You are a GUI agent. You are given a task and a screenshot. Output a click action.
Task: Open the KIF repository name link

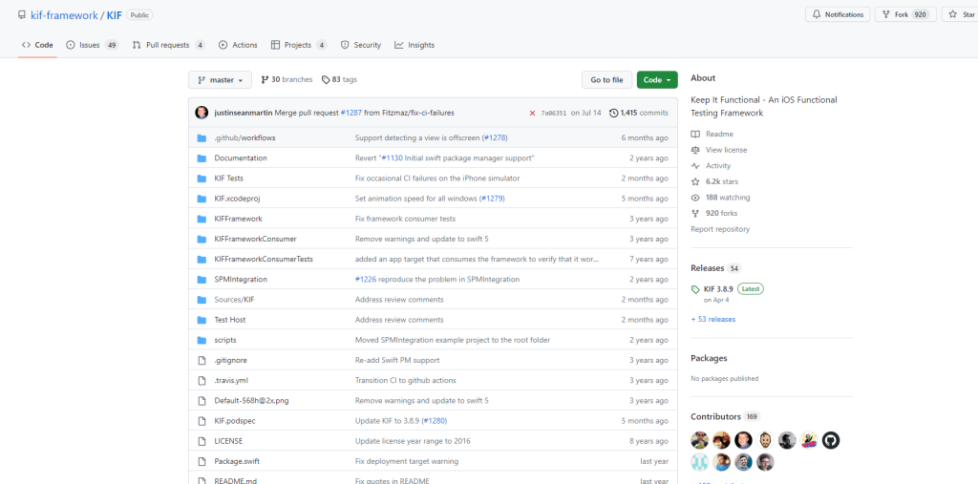(115, 15)
